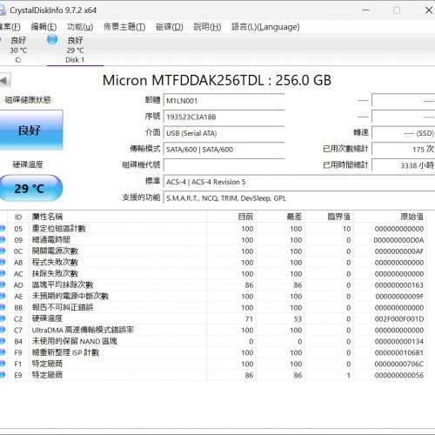Click the power-on hours value 3338 小時

click(404, 165)
